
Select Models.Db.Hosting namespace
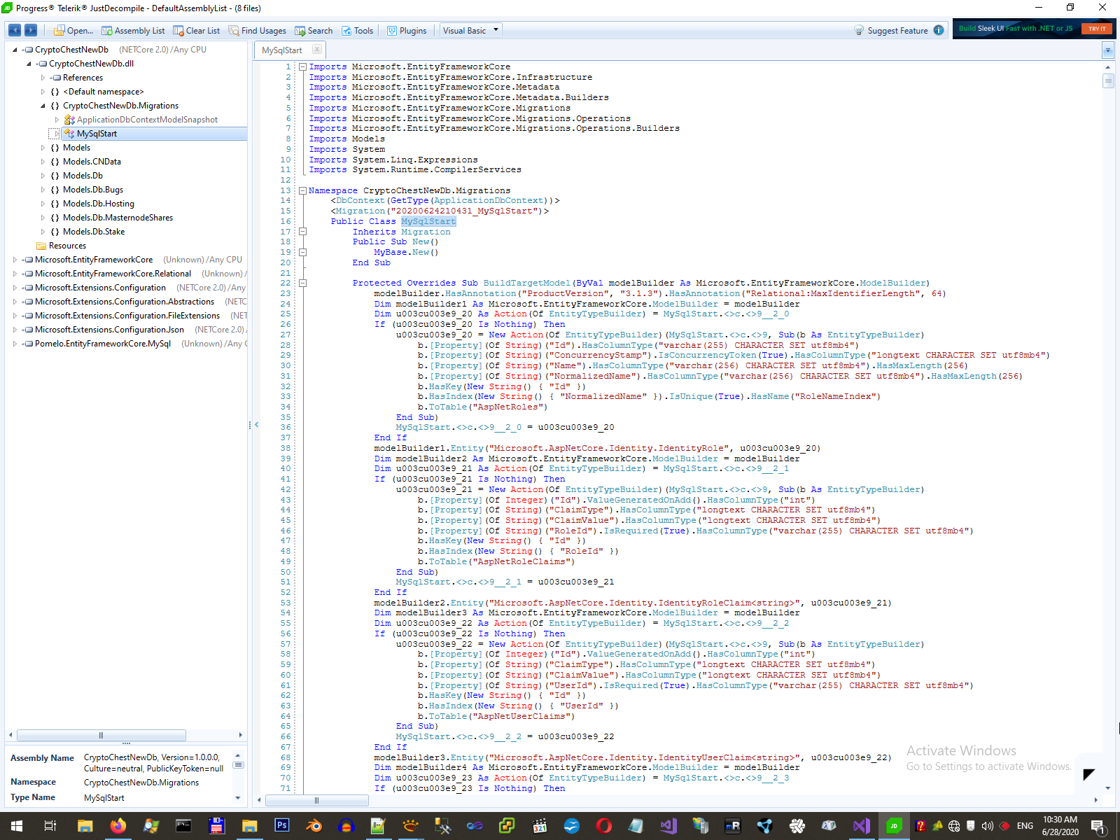tap(98, 204)
